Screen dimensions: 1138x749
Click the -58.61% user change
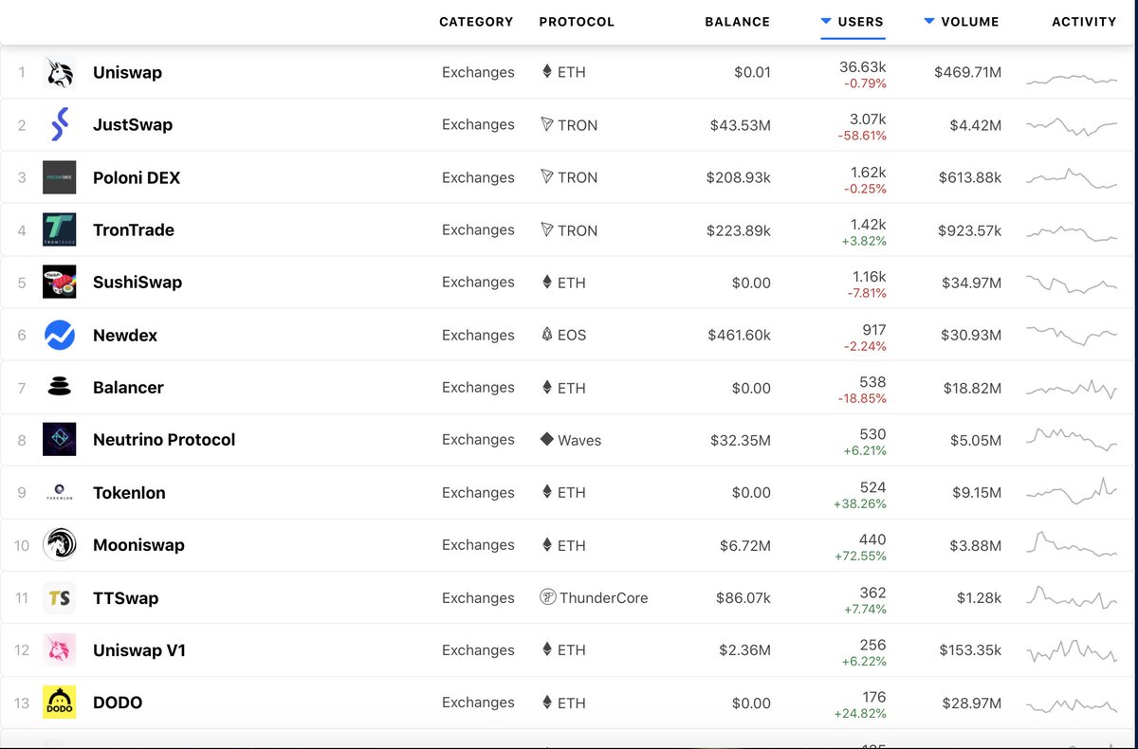point(862,136)
